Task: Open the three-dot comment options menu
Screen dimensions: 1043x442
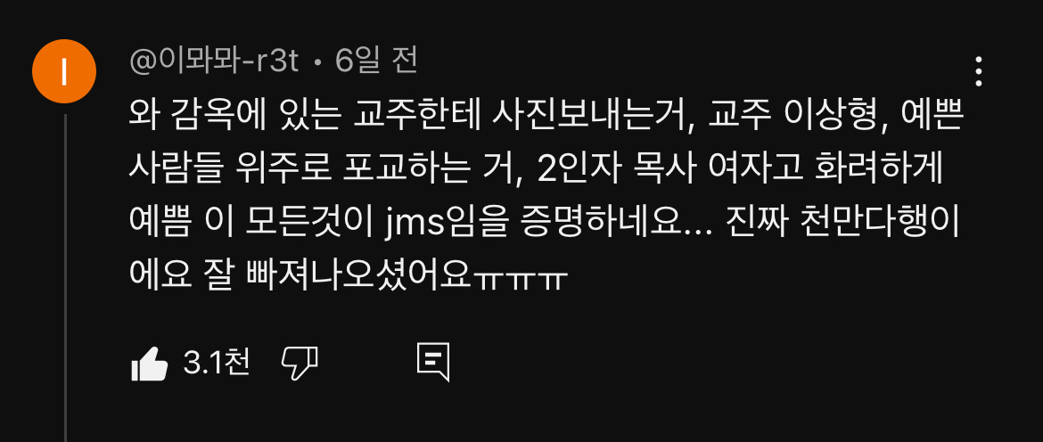Action: point(979,71)
